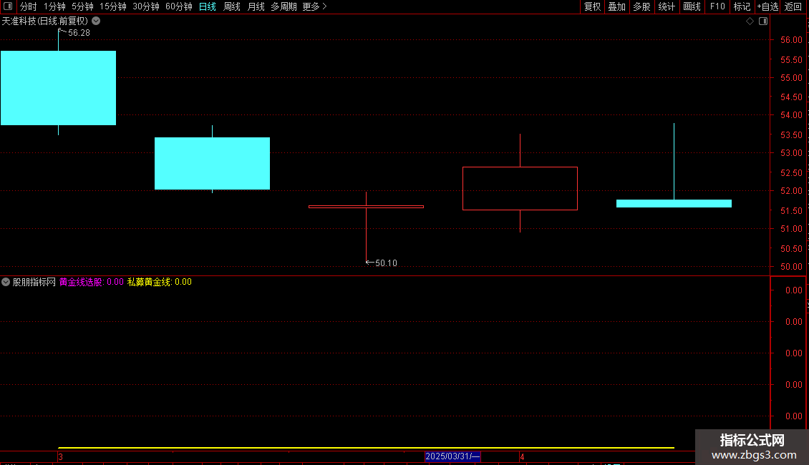Select the red doji candlestick
This screenshot has width=809, height=465.
366,207
